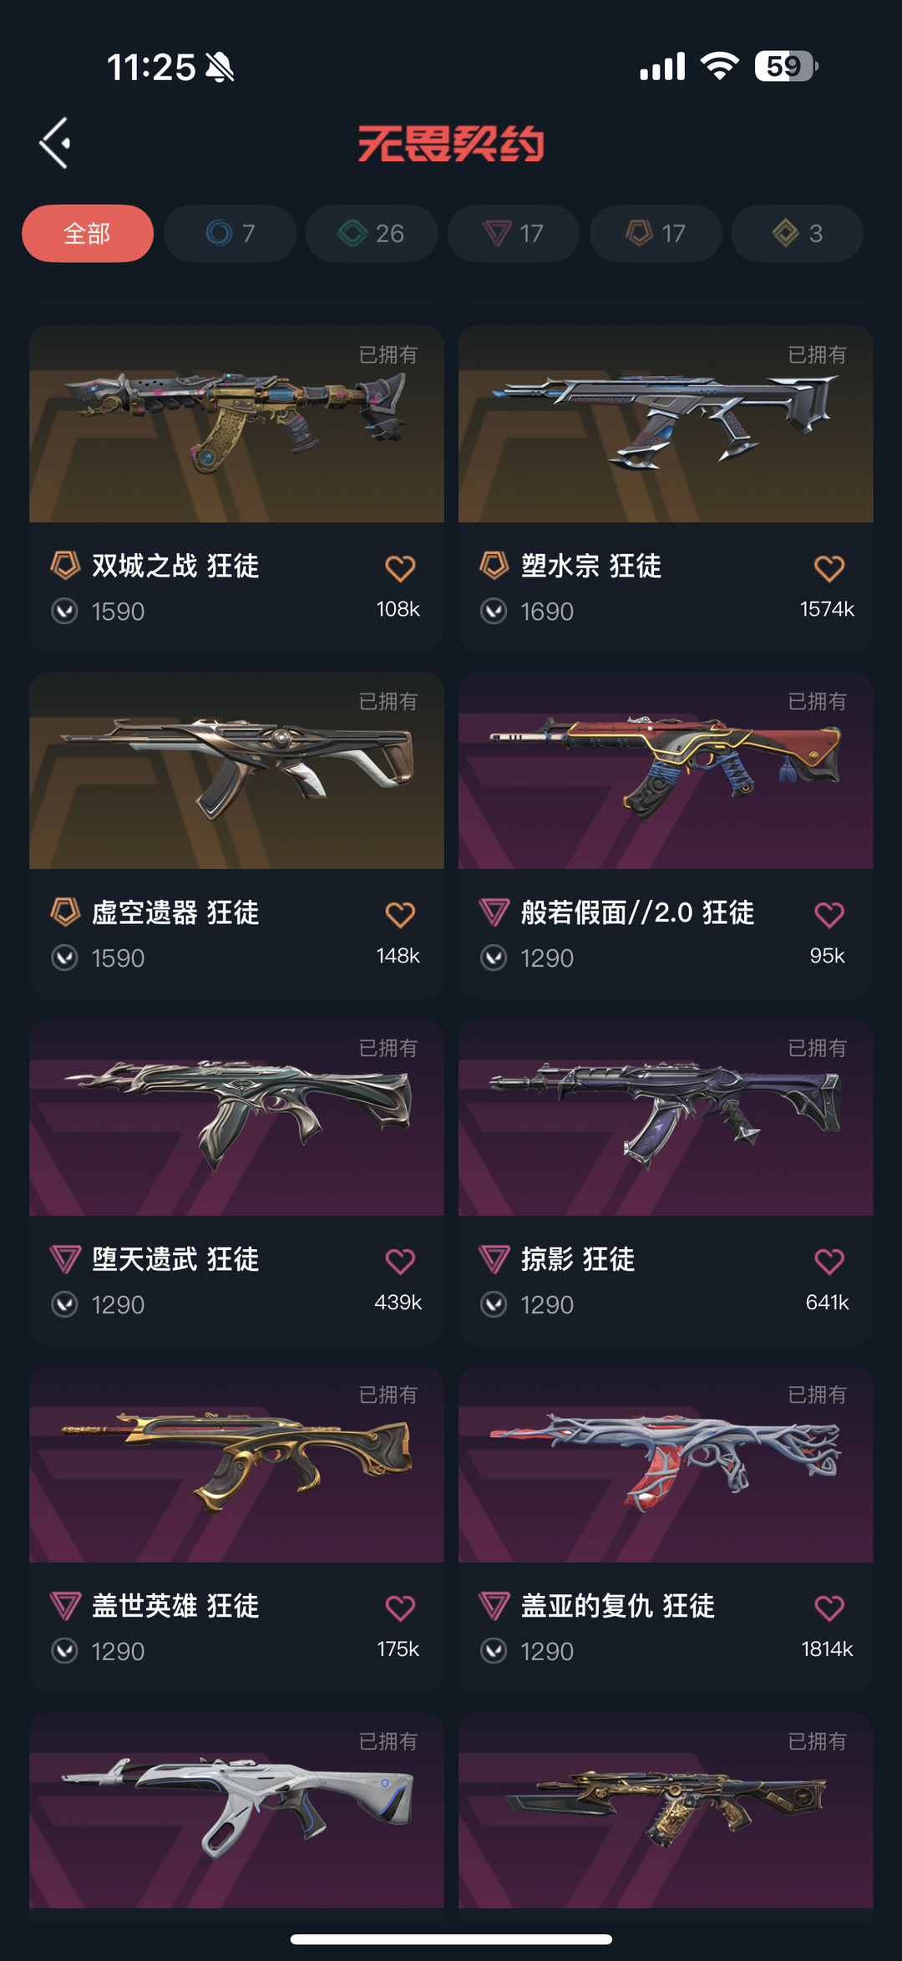This screenshot has width=902, height=1961.
Task: Select the 全部 filter tab
Action: pos(88,233)
